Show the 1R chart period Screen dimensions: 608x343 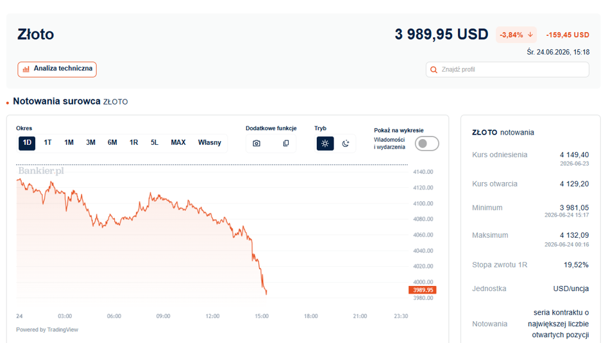click(134, 142)
